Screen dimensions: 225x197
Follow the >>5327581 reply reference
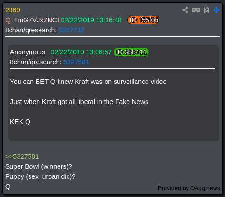22,156
